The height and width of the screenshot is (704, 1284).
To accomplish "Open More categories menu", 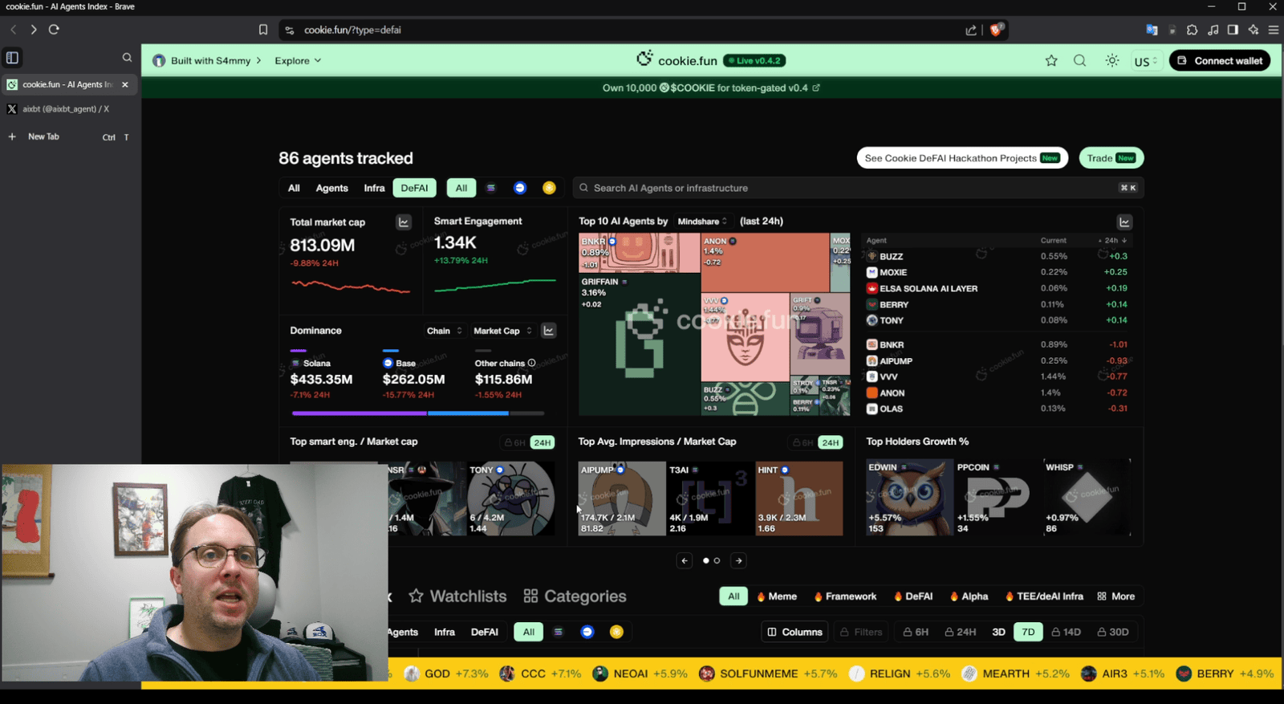I will [1115, 596].
